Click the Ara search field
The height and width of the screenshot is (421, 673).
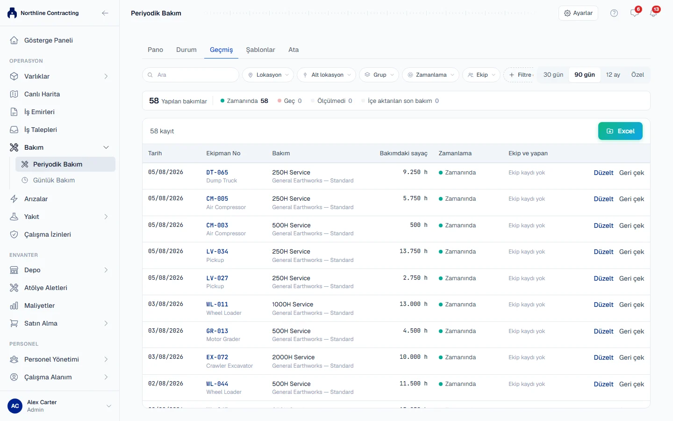click(191, 75)
